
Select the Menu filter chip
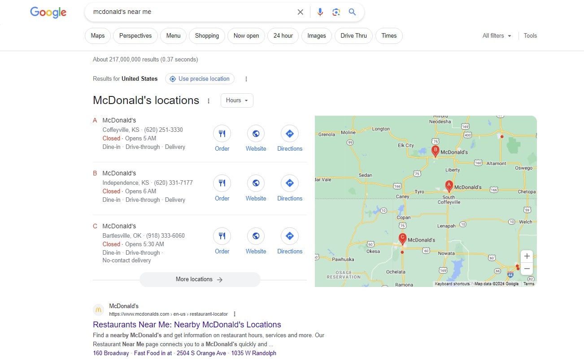173,36
